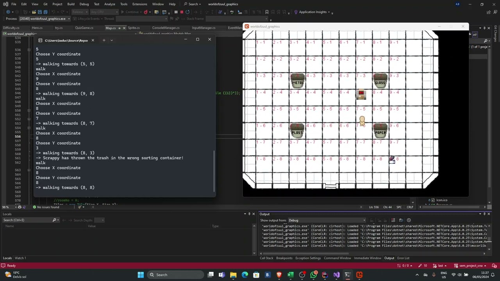Add a new tab in the console window
This screenshot has width=500, height=281.
[104, 40]
